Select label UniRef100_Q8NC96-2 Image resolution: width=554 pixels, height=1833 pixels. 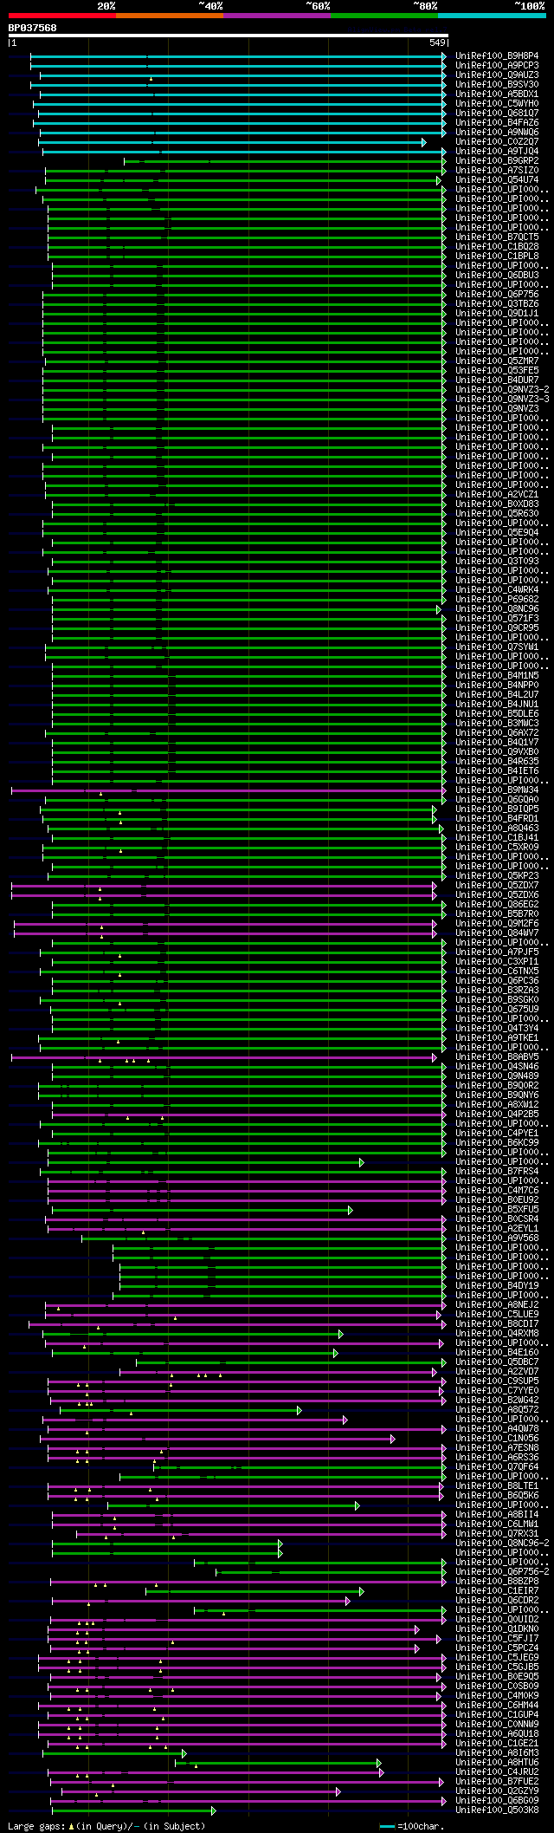(x=502, y=1544)
